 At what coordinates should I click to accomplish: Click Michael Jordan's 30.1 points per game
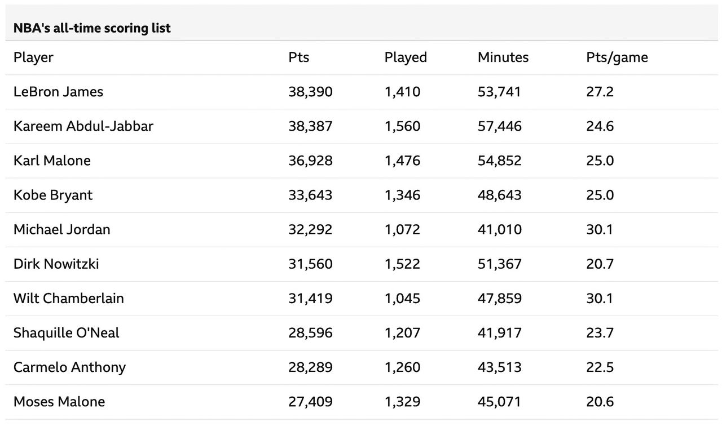600,229
